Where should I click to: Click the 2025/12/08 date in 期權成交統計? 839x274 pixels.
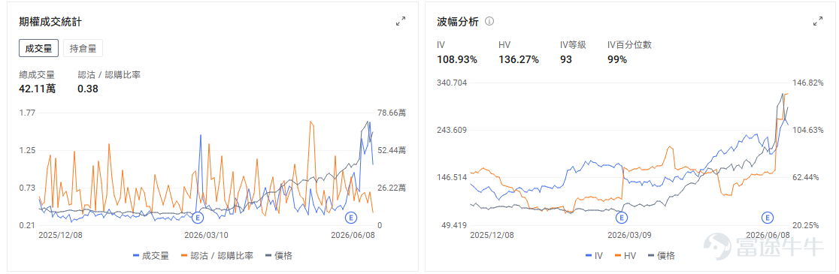60,234
